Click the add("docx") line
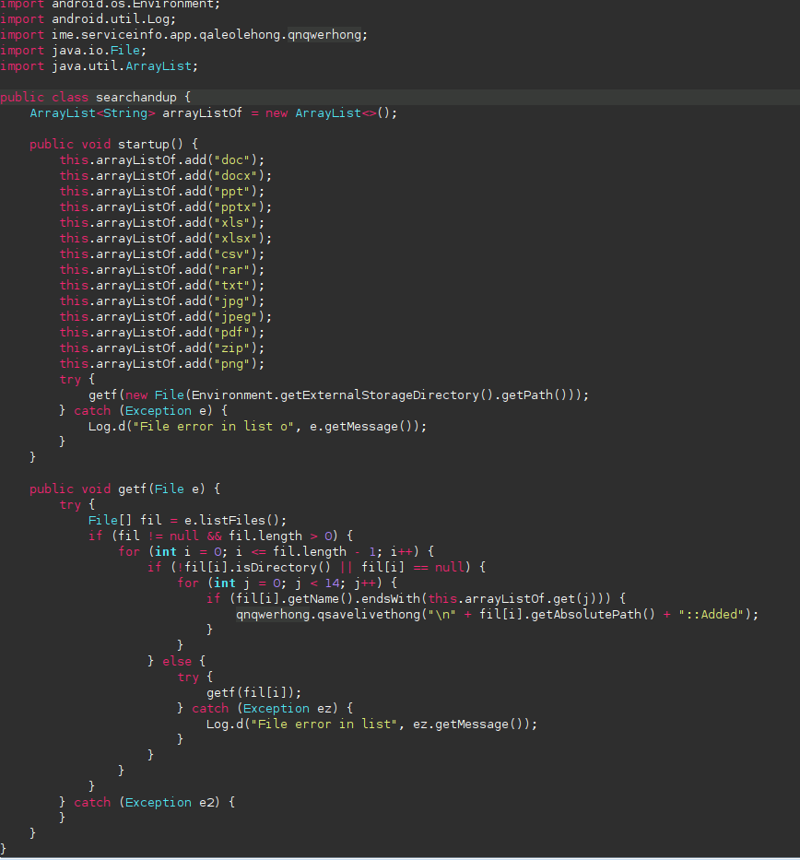Image resolution: width=800 pixels, height=860 pixels. 166,176
